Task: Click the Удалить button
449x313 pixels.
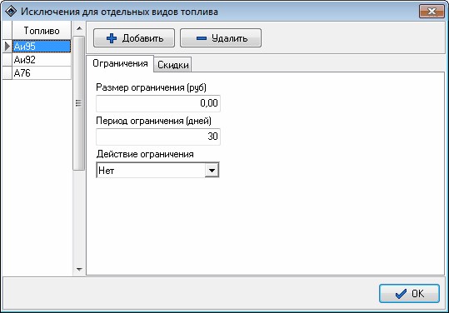Action: (221, 37)
